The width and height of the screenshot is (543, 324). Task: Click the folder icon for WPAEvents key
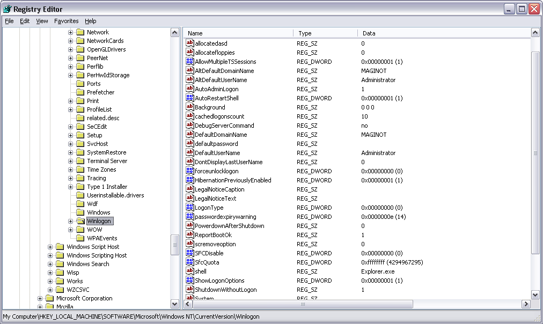click(80, 238)
